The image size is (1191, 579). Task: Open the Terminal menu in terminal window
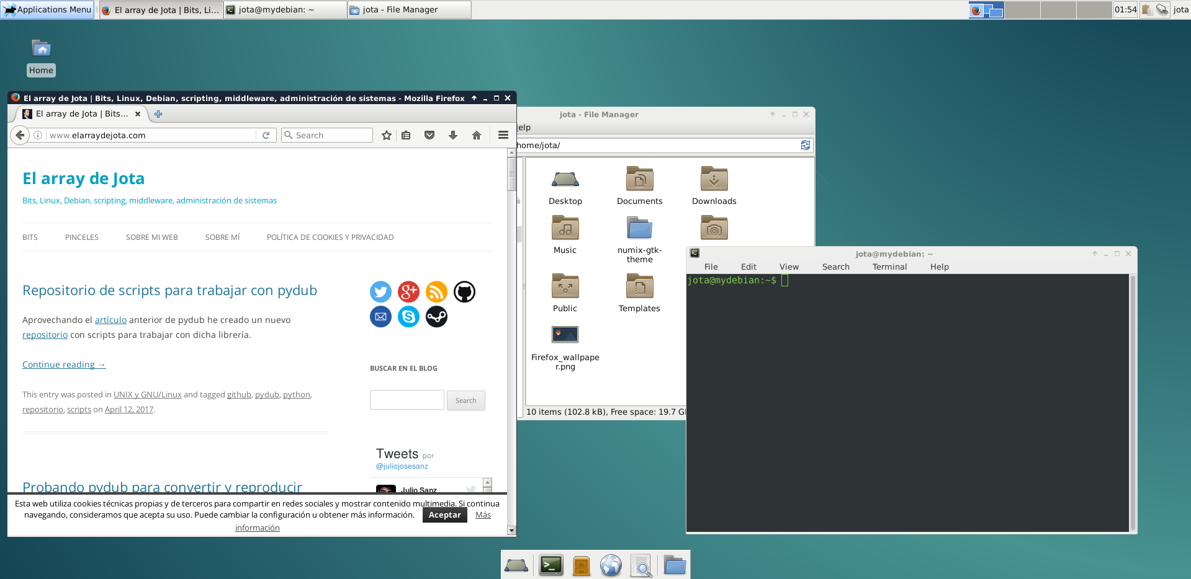889,267
